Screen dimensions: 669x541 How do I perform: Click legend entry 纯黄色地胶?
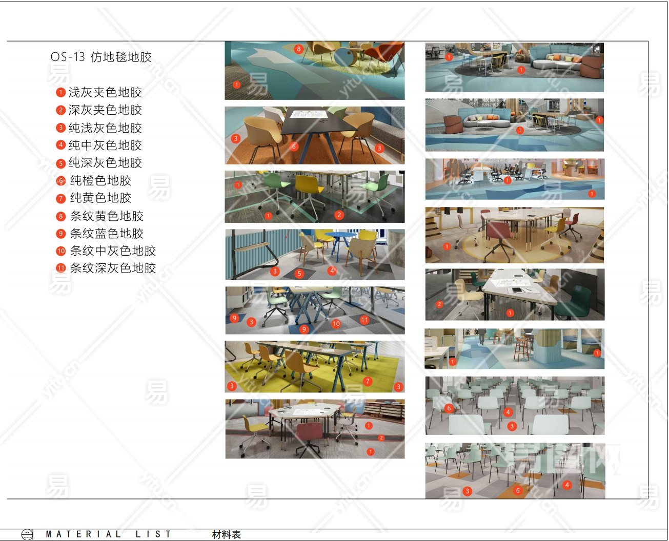(94, 198)
